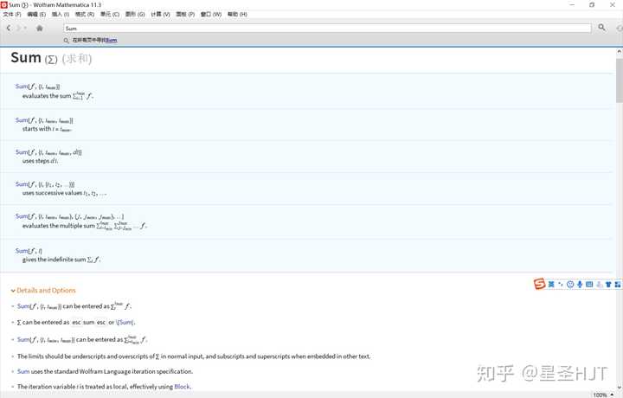This screenshot has width=623, height=398.
Task: Open the Block function link
Action: click(x=182, y=387)
